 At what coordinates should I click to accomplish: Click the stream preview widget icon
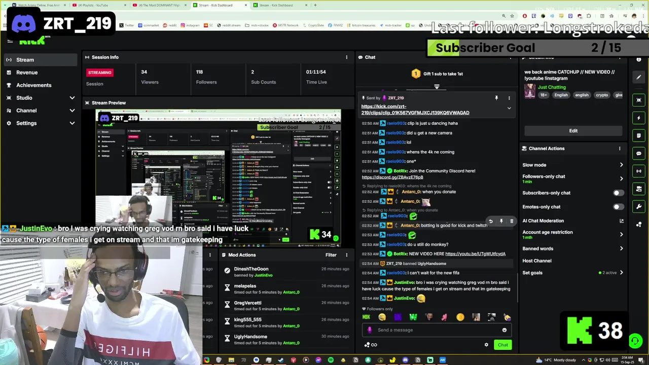coord(639,100)
